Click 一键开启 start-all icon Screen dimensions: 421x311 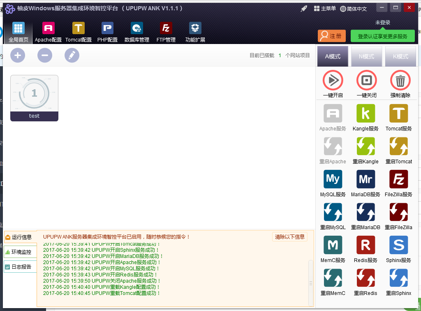(x=333, y=80)
